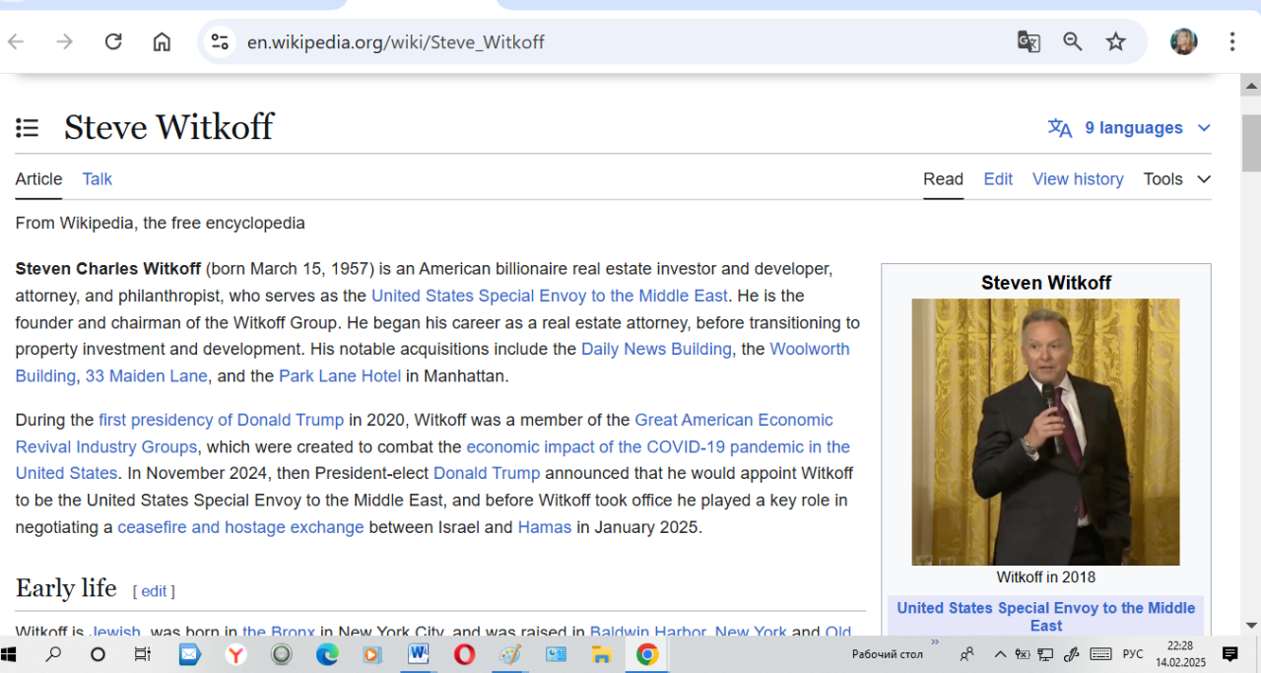The height and width of the screenshot is (673, 1261).
Task: Open the Witkoff in 2018 infobox photo
Action: 1045,432
